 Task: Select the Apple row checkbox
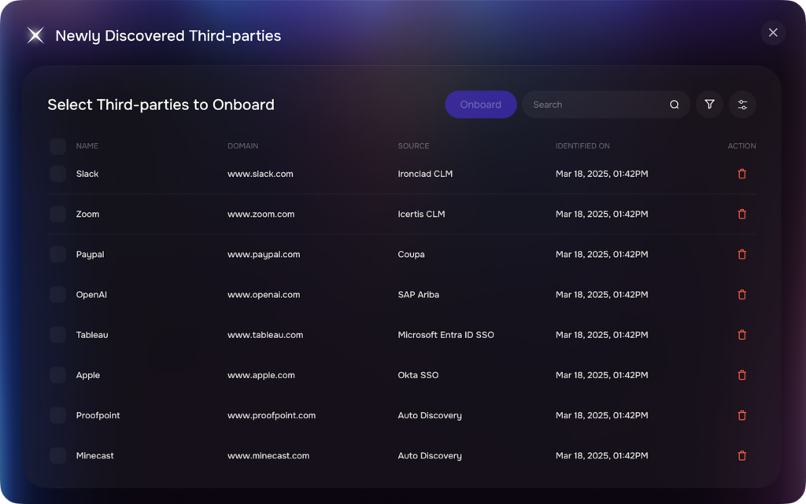coord(58,375)
